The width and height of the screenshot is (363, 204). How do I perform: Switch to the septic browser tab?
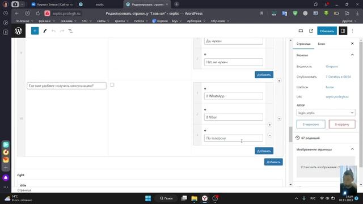(100, 5)
